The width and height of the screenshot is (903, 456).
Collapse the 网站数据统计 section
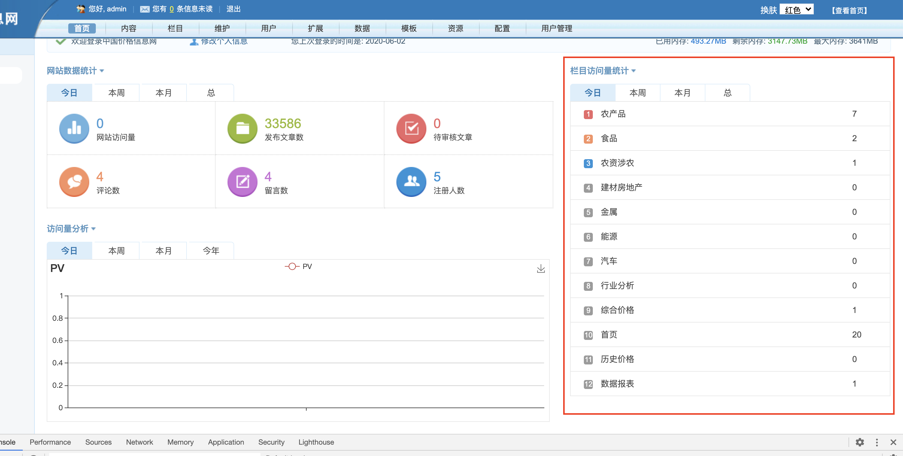(102, 71)
